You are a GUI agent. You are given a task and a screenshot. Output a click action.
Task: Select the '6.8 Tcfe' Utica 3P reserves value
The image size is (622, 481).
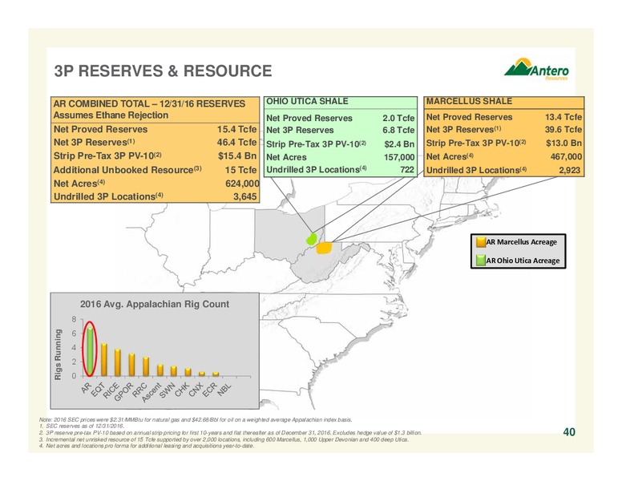click(x=398, y=130)
